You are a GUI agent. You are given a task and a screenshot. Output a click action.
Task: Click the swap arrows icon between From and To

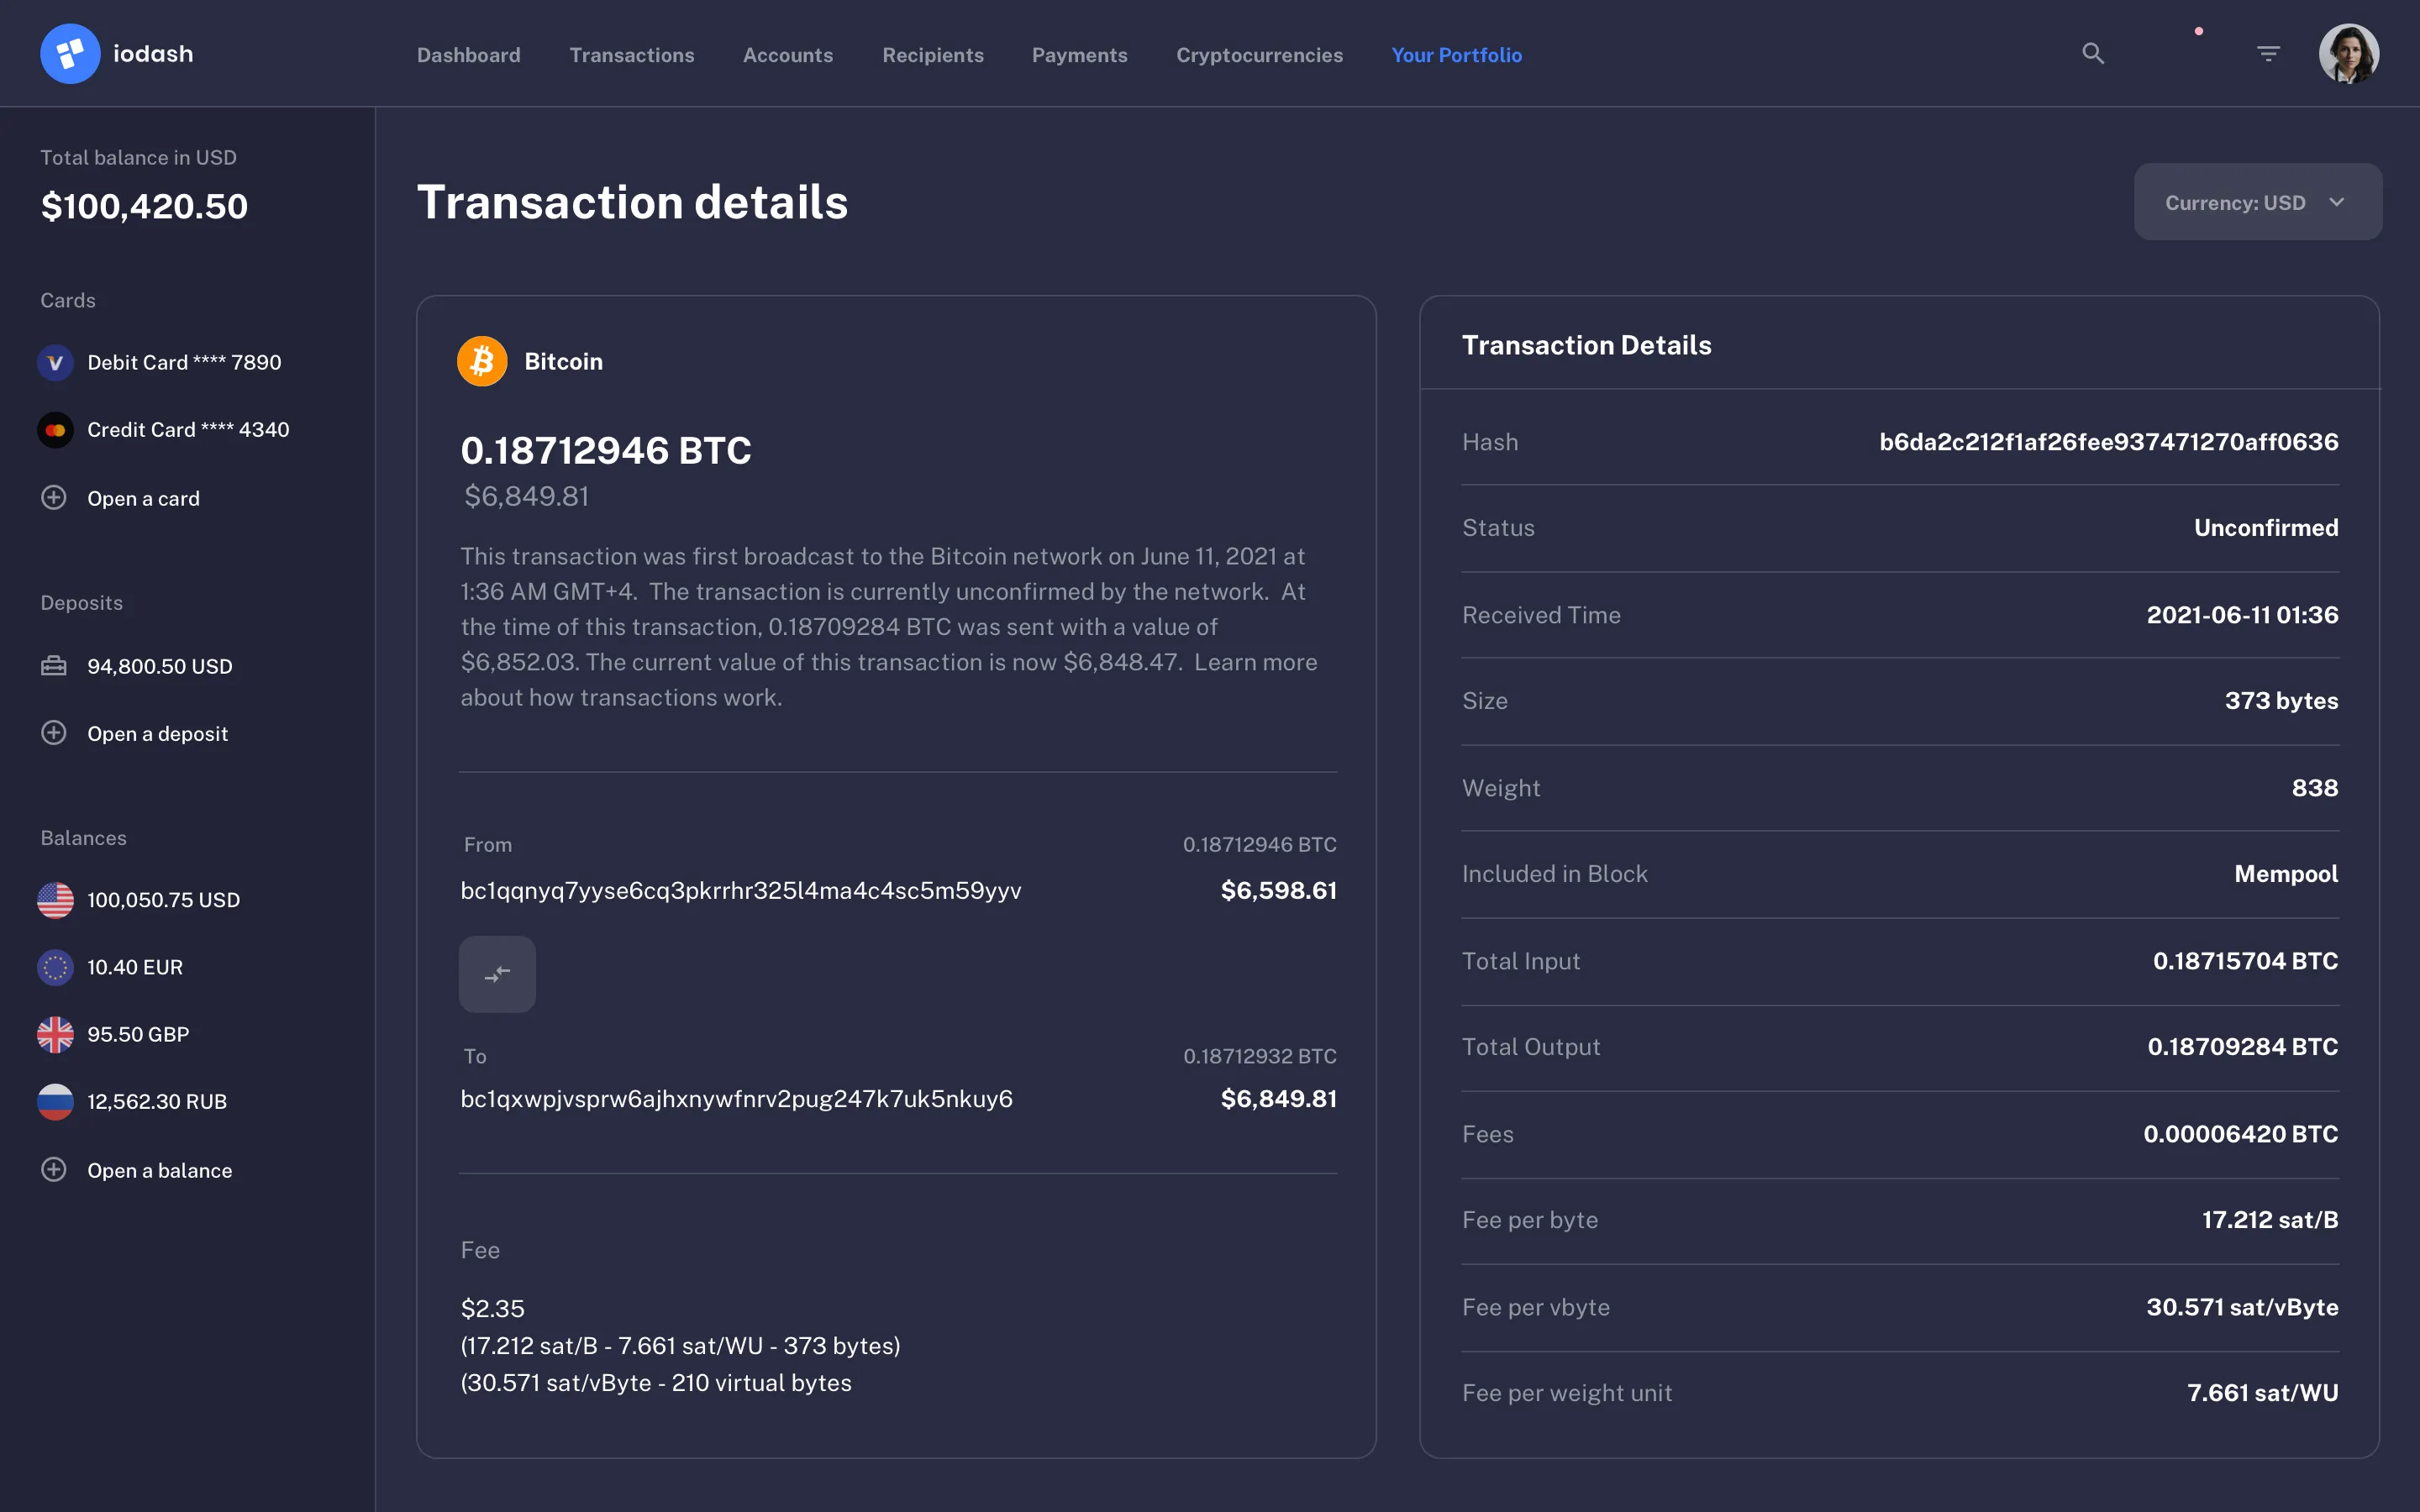[x=497, y=973]
